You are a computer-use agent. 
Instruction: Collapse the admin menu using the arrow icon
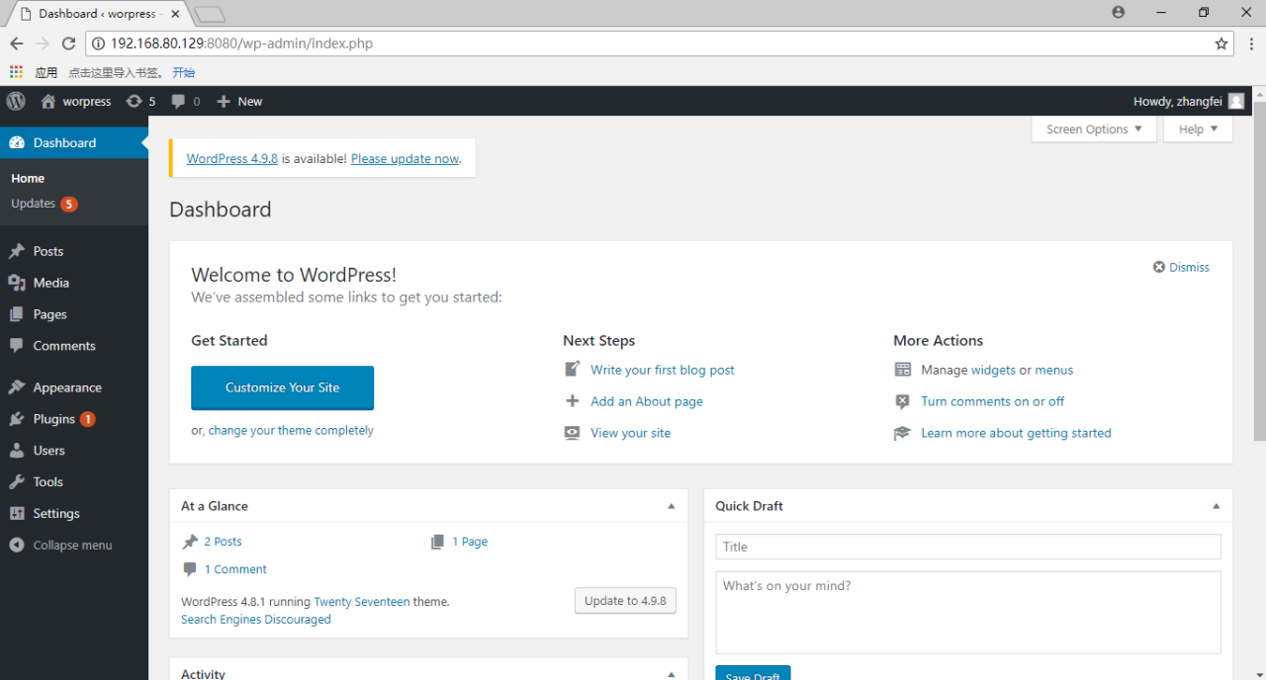coord(17,545)
